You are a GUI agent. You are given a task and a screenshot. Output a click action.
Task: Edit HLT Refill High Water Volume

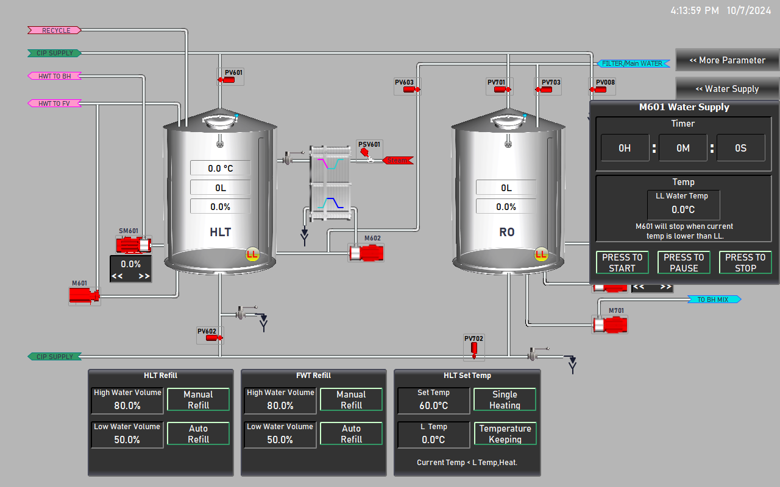[x=127, y=400]
